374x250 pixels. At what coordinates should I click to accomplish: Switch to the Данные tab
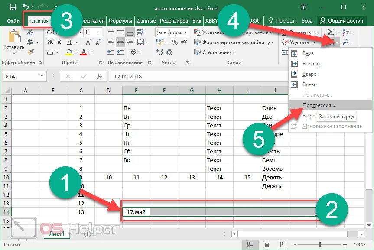[146, 21]
